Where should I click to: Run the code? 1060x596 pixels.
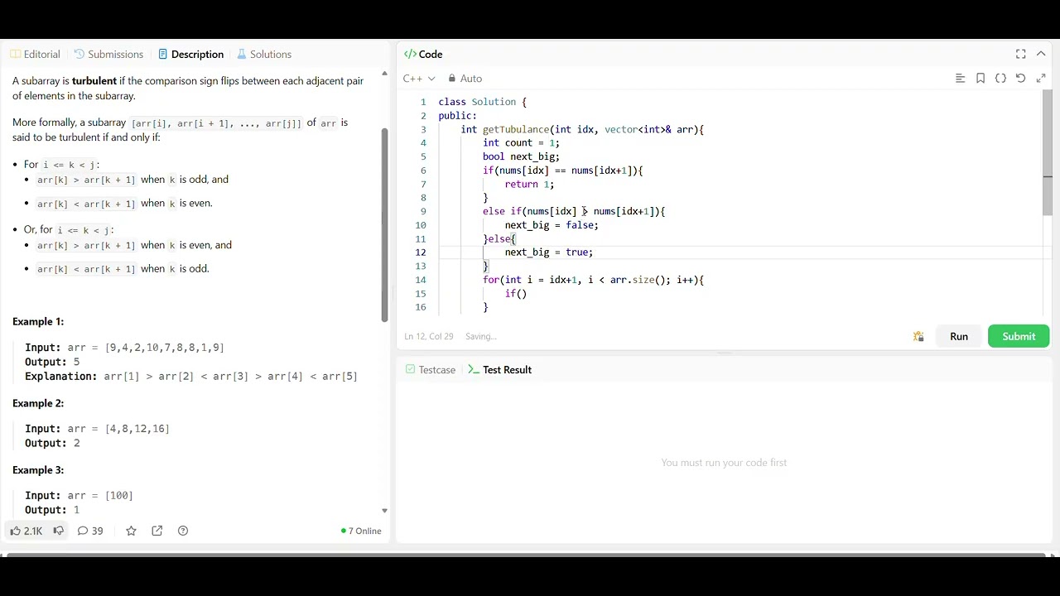[x=959, y=336]
